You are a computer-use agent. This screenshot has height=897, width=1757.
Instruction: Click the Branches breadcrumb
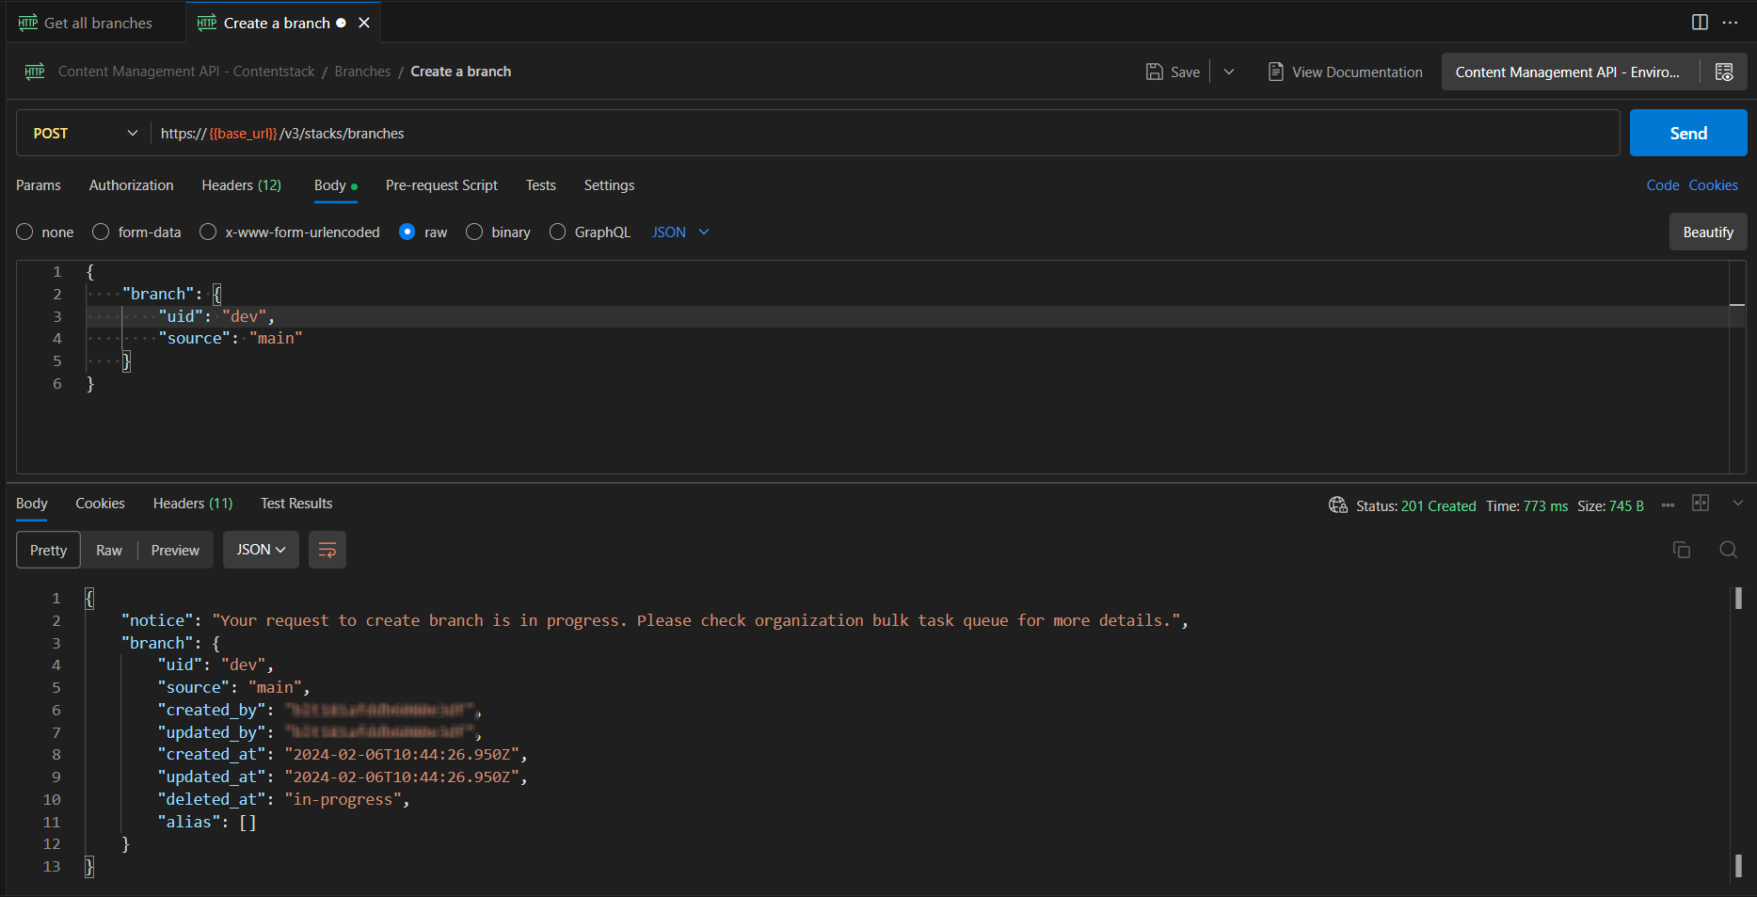point(362,72)
